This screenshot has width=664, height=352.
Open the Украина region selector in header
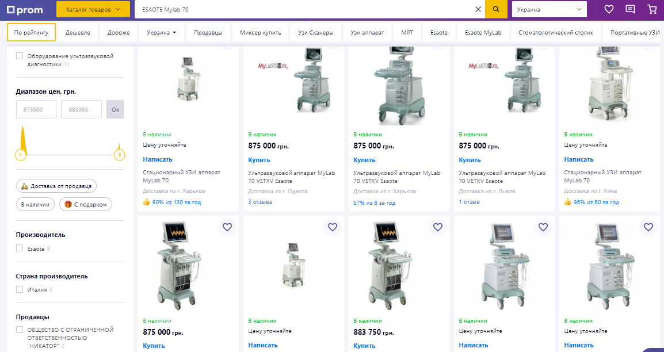(x=549, y=9)
